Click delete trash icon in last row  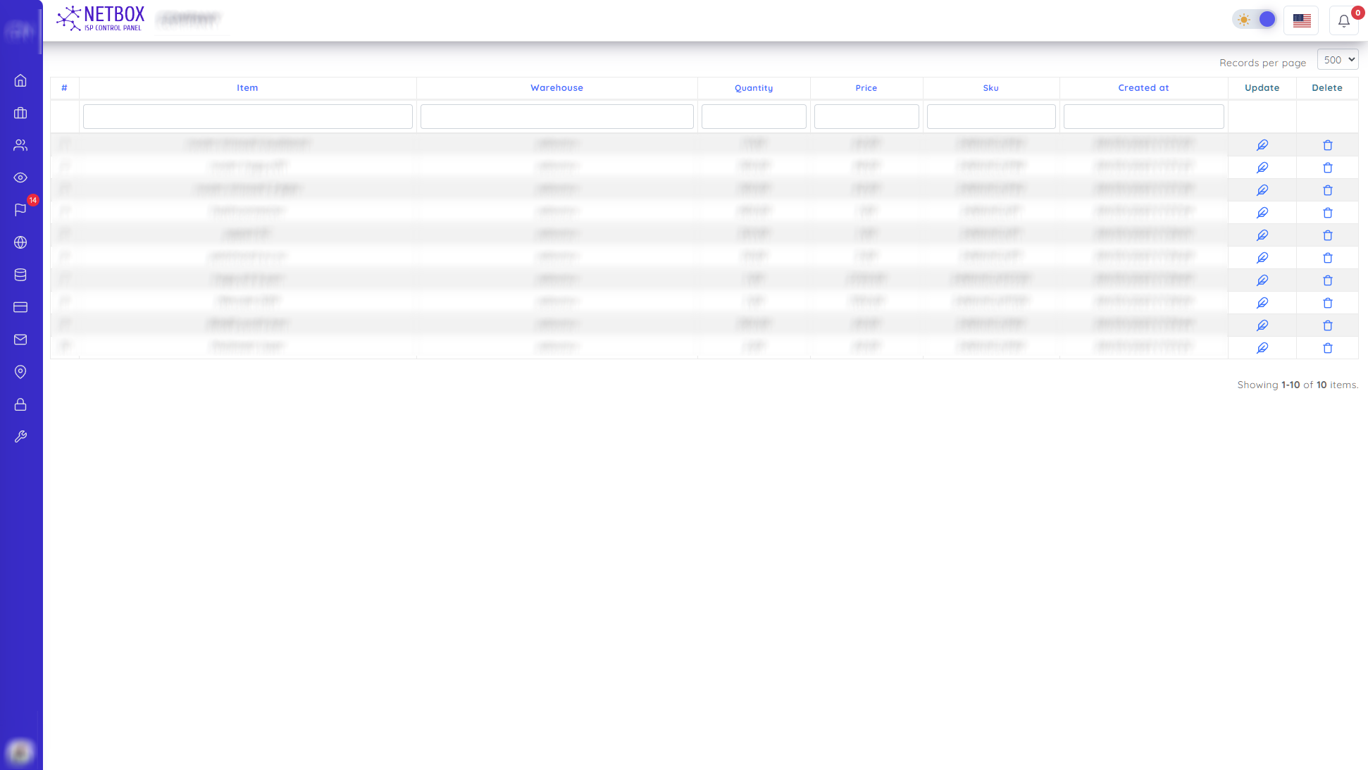[x=1327, y=348]
